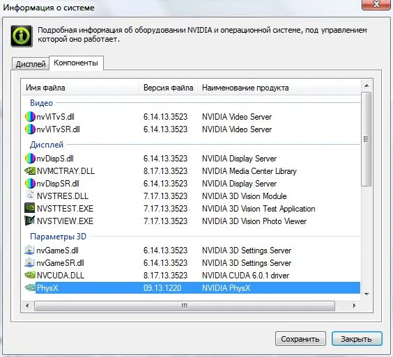
Task: Click the highlighted PhysX name
Action: click(x=47, y=288)
